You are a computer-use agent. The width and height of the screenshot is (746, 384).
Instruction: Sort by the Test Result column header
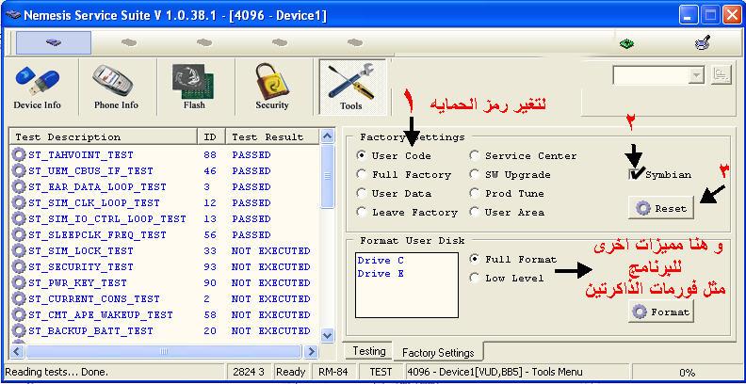tap(272, 136)
